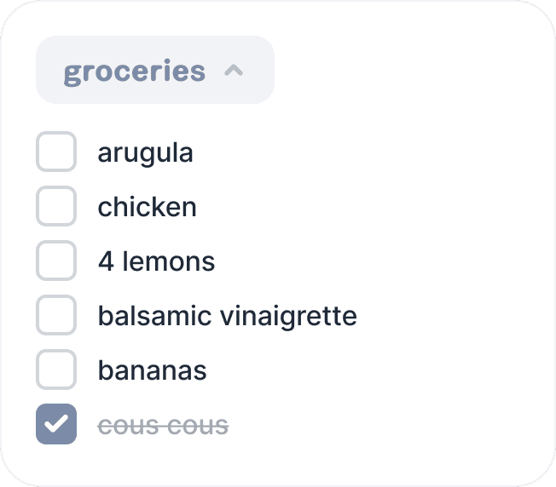The width and height of the screenshot is (556, 487).
Task: Click the struck-through cous cous text
Action: (163, 425)
